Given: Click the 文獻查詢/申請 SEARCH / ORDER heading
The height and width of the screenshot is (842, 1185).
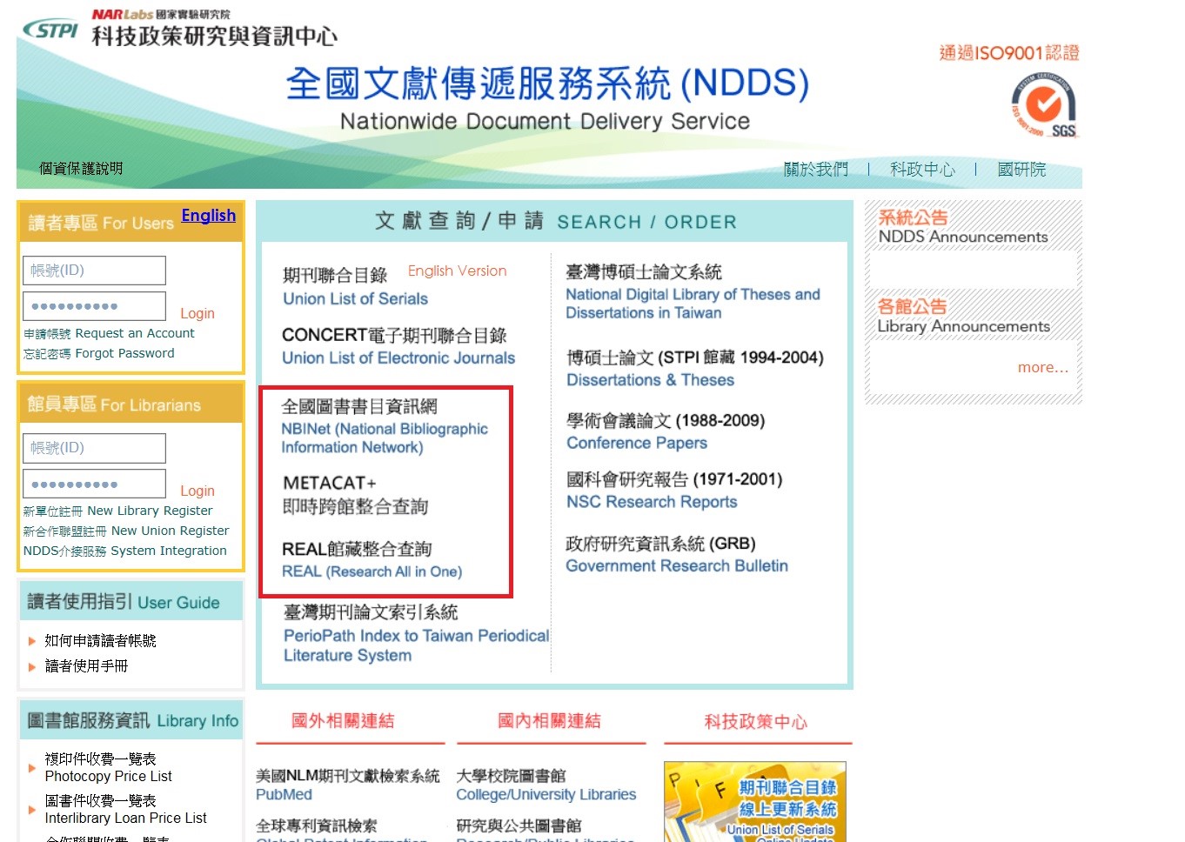Looking at the screenshot, I should tap(555, 221).
